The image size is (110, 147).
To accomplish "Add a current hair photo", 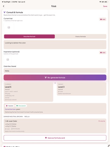I will click(103, 19).
